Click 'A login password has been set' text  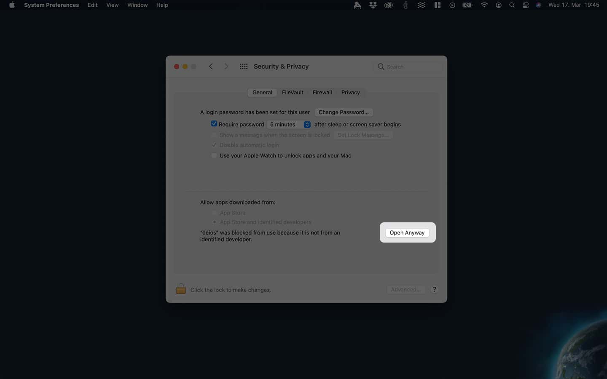pos(255,112)
